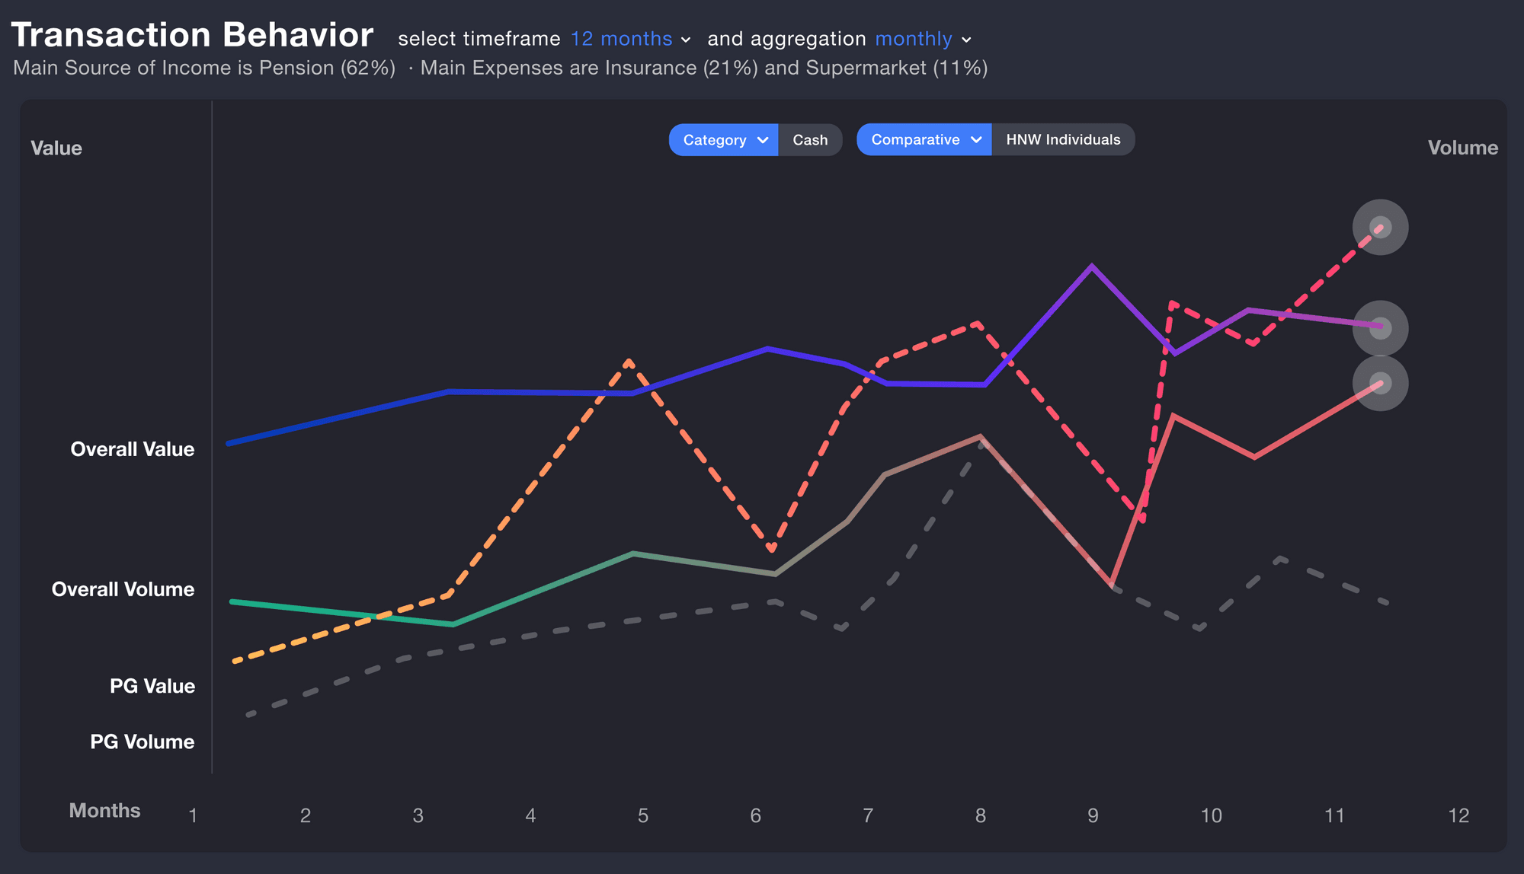Image resolution: width=1524 pixels, height=874 pixels.
Task: Click the chevron beside monthly
Action: point(966,40)
